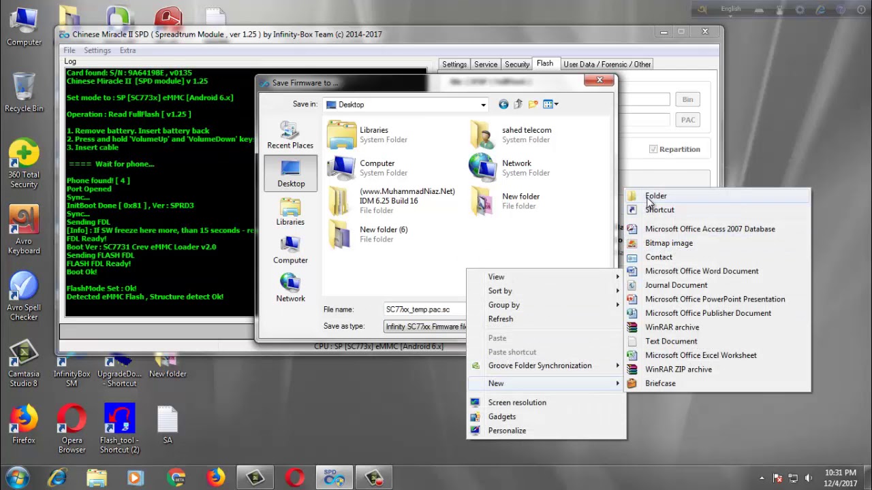Select Desktop in the places bar
The height and width of the screenshot is (490, 872).
pos(291,174)
